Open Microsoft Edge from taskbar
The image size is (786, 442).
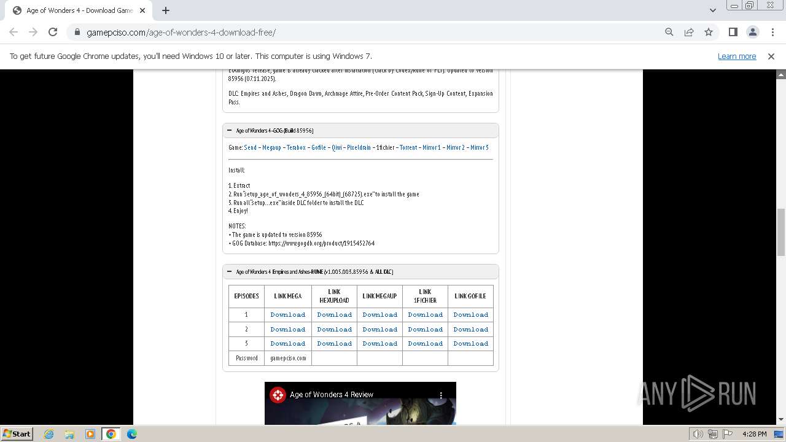pyautogui.click(x=131, y=434)
